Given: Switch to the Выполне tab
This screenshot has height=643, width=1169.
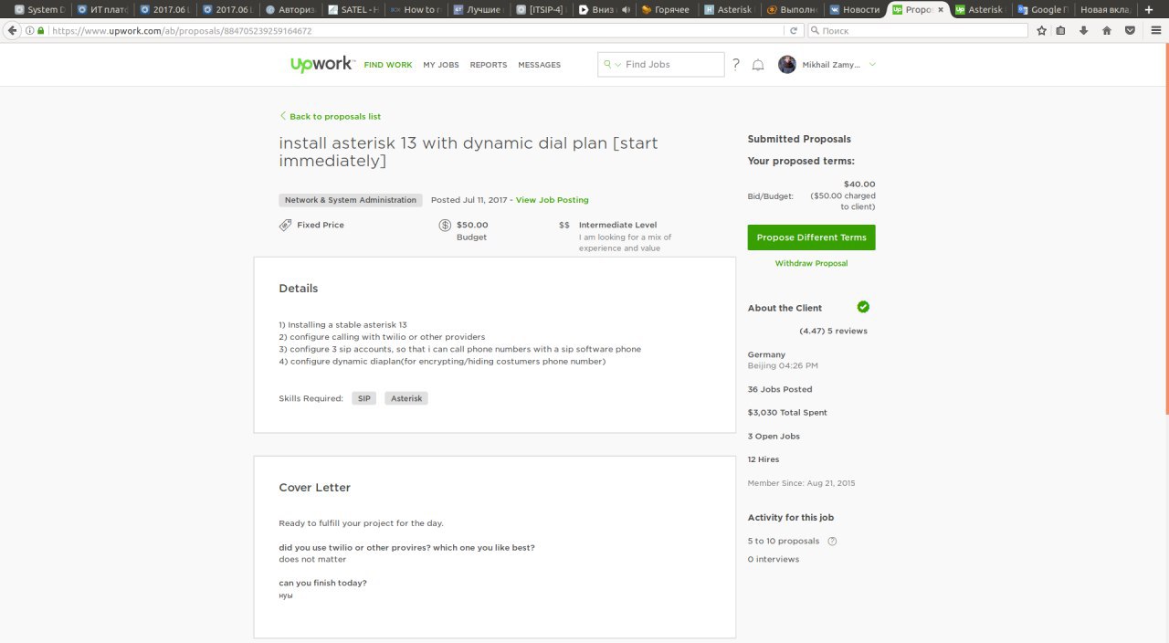Looking at the screenshot, I should pyautogui.click(x=792, y=9).
